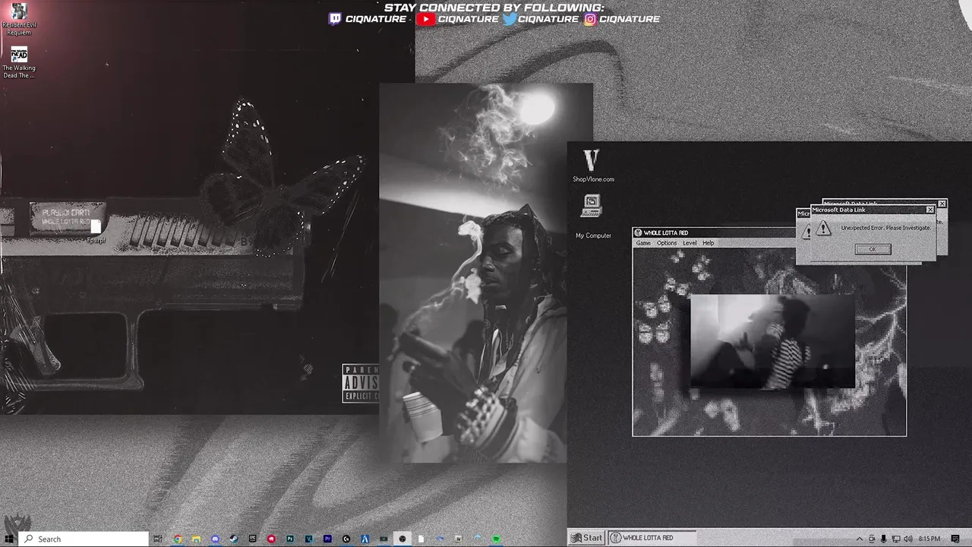The image size is (972, 547).
Task: Open the volume control in the tray
Action: pyautogui.click(x=908, y=539)
